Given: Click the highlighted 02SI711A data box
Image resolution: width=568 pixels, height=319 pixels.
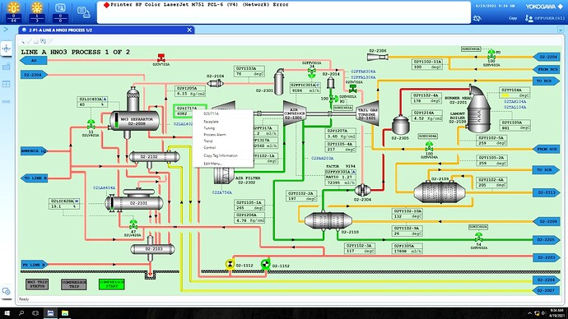Looking at the screenshot, I should pyautogui.click(x=190, y=111).
